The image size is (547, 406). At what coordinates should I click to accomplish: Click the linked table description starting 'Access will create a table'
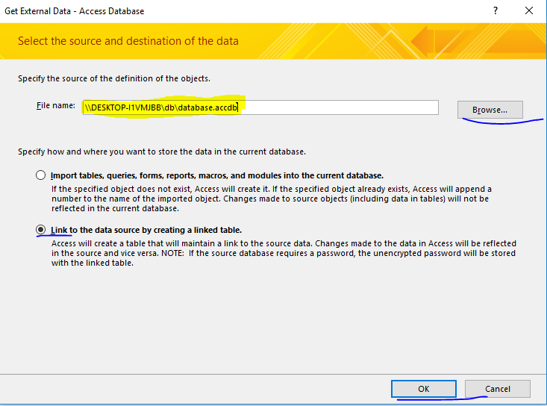pyautogui.click(x=284, y=253)
